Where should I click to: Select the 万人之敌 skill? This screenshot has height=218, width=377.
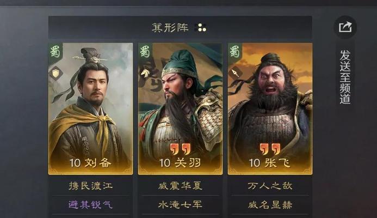coord(270,186)
